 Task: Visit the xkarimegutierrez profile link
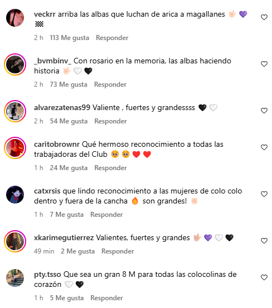point(64,238)
